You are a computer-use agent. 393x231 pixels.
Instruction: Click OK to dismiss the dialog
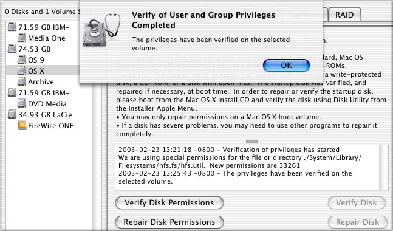(286, 66)
